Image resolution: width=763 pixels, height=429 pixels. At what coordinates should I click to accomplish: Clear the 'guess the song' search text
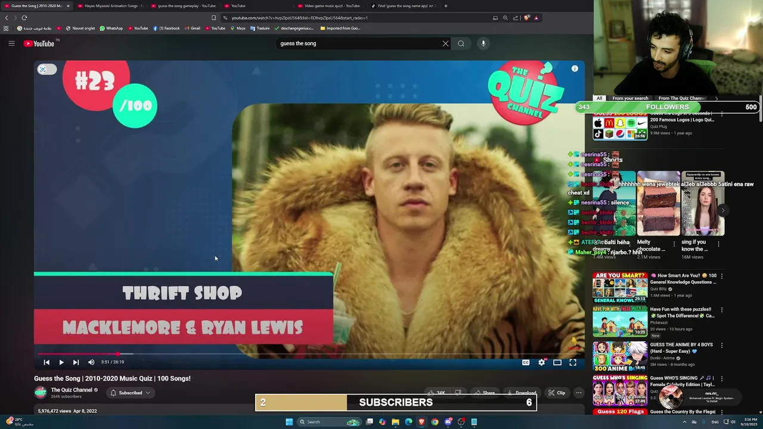pyautogui.click(x=445, y=43)
